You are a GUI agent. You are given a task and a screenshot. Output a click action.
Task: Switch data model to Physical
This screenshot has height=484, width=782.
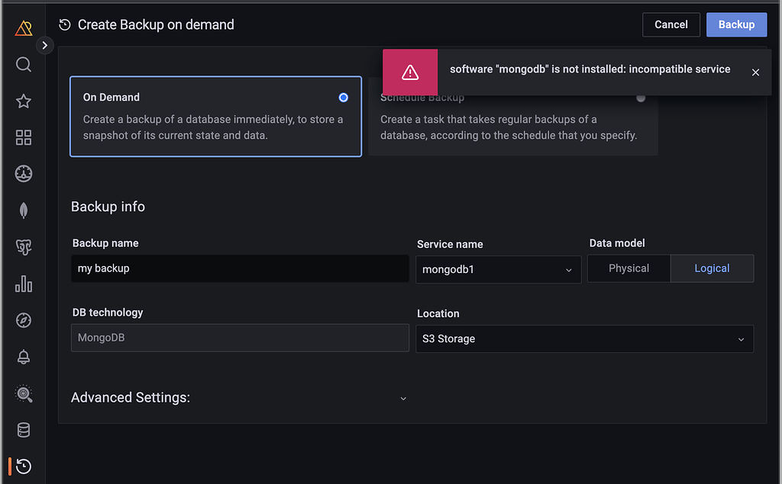629,268
